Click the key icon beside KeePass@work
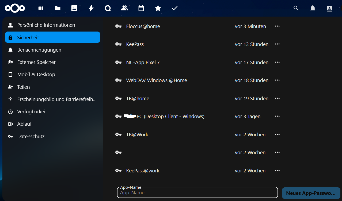This screenshot has height=201, width=342. [118, 171]
